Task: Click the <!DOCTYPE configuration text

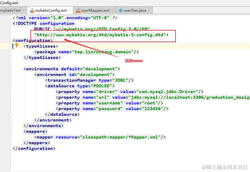Action: coord(44,23)
